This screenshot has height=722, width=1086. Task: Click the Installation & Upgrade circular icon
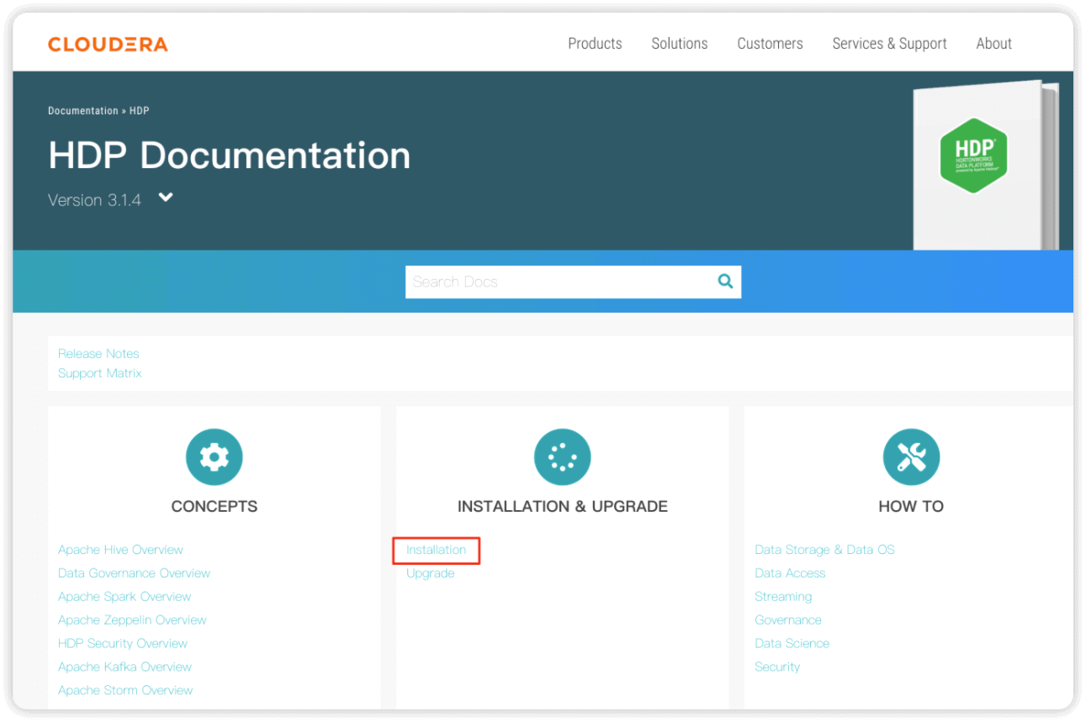[563, 457]
